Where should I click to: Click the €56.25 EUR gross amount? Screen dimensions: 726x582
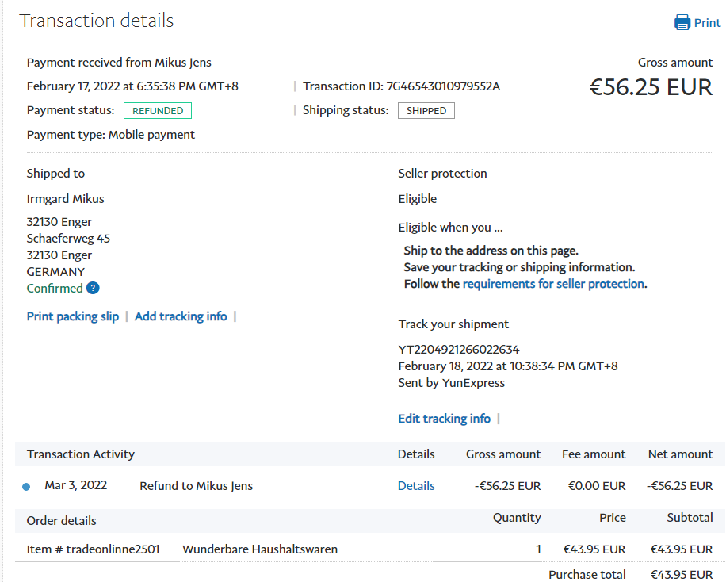tap(651, 87)
